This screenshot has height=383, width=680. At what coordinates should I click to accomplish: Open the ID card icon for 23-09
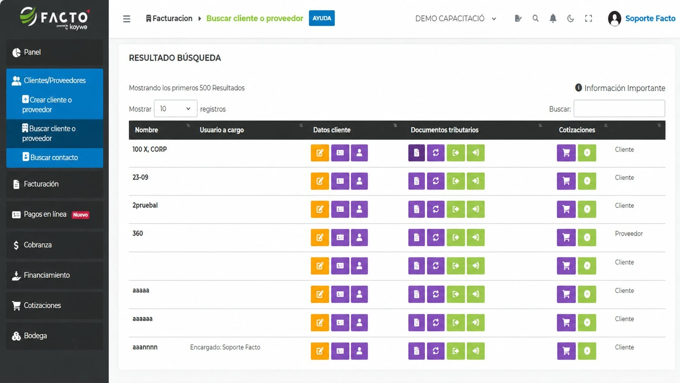[x=340, y=181]
